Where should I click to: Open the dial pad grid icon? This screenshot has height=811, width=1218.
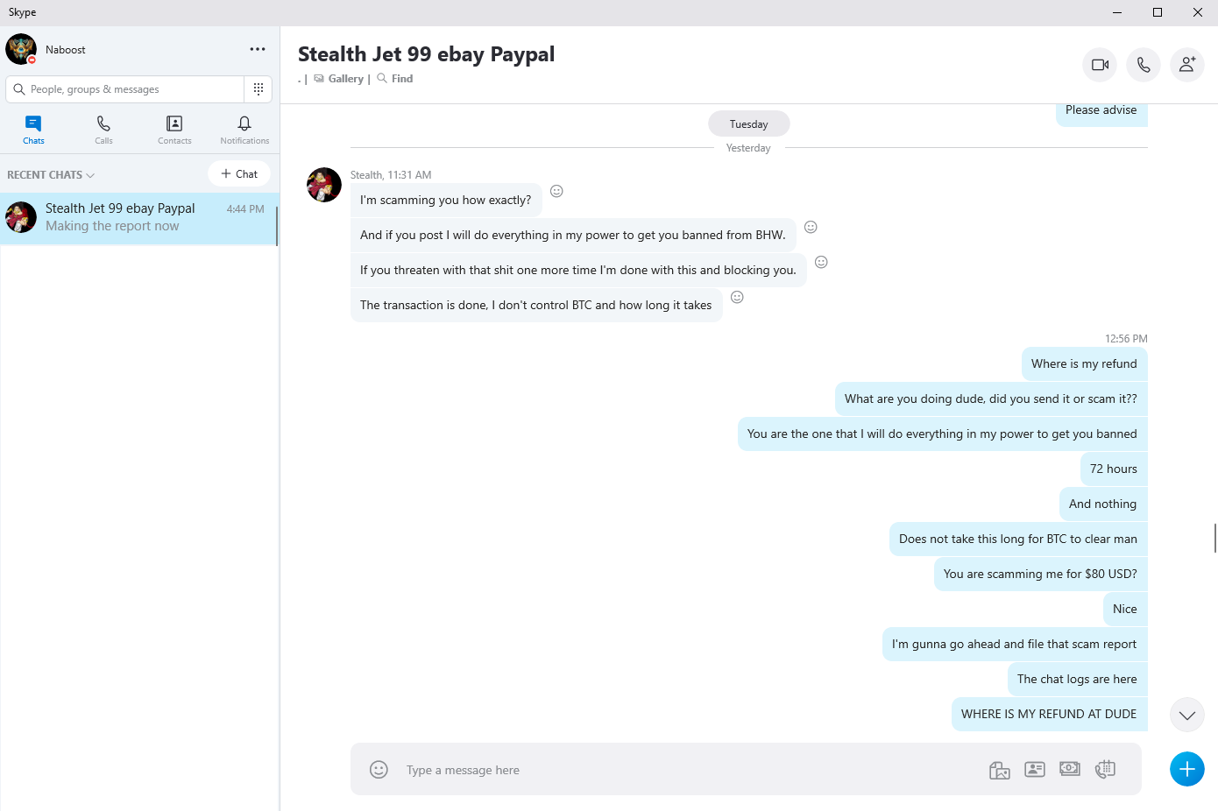(x=258, y=88)
